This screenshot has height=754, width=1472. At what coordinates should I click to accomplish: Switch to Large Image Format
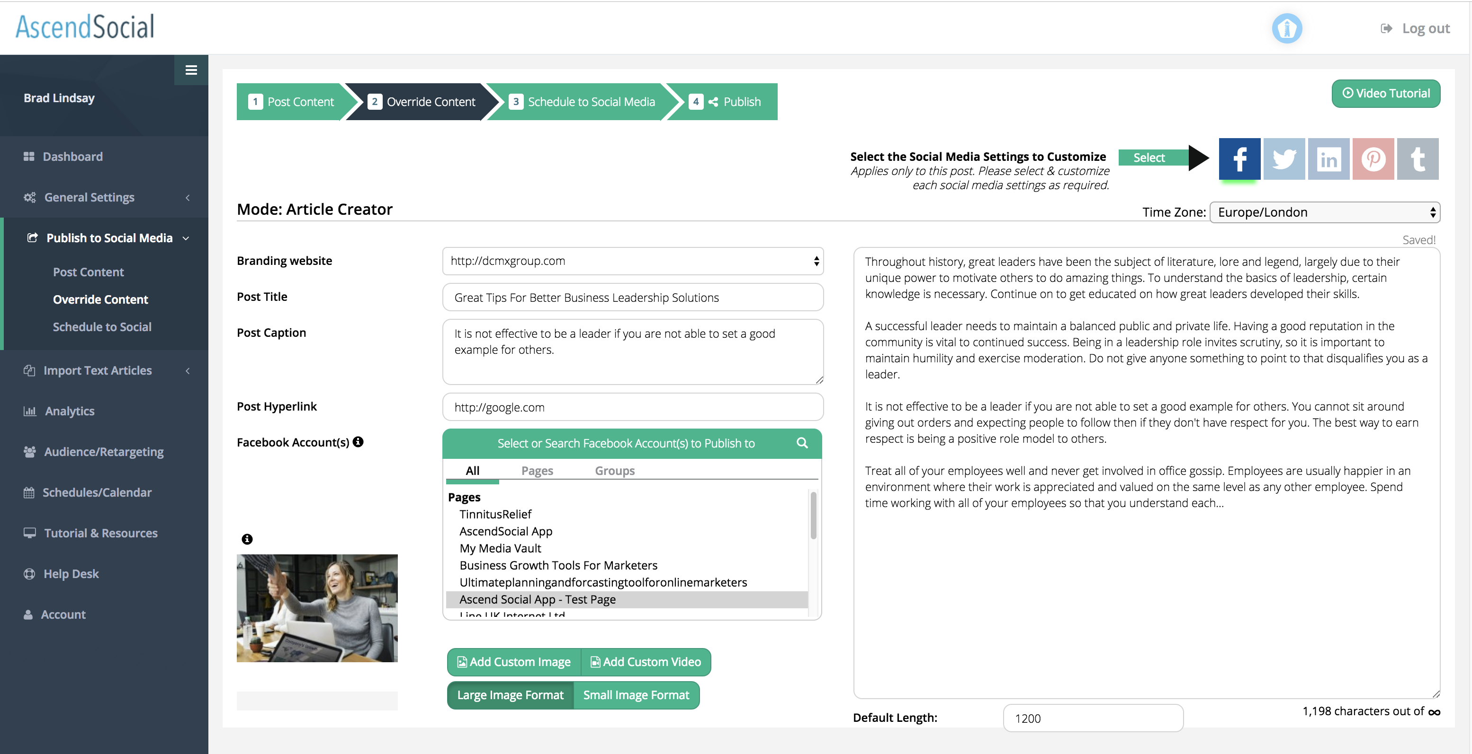point(510,695)
